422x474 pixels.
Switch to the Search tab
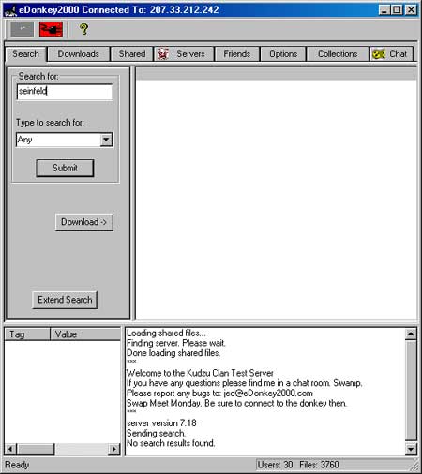[25, 54]
